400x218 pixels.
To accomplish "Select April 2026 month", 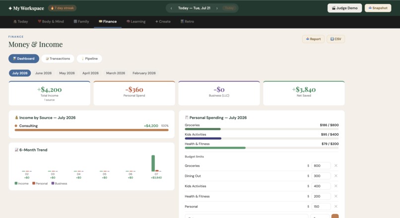I will (90, 73).
